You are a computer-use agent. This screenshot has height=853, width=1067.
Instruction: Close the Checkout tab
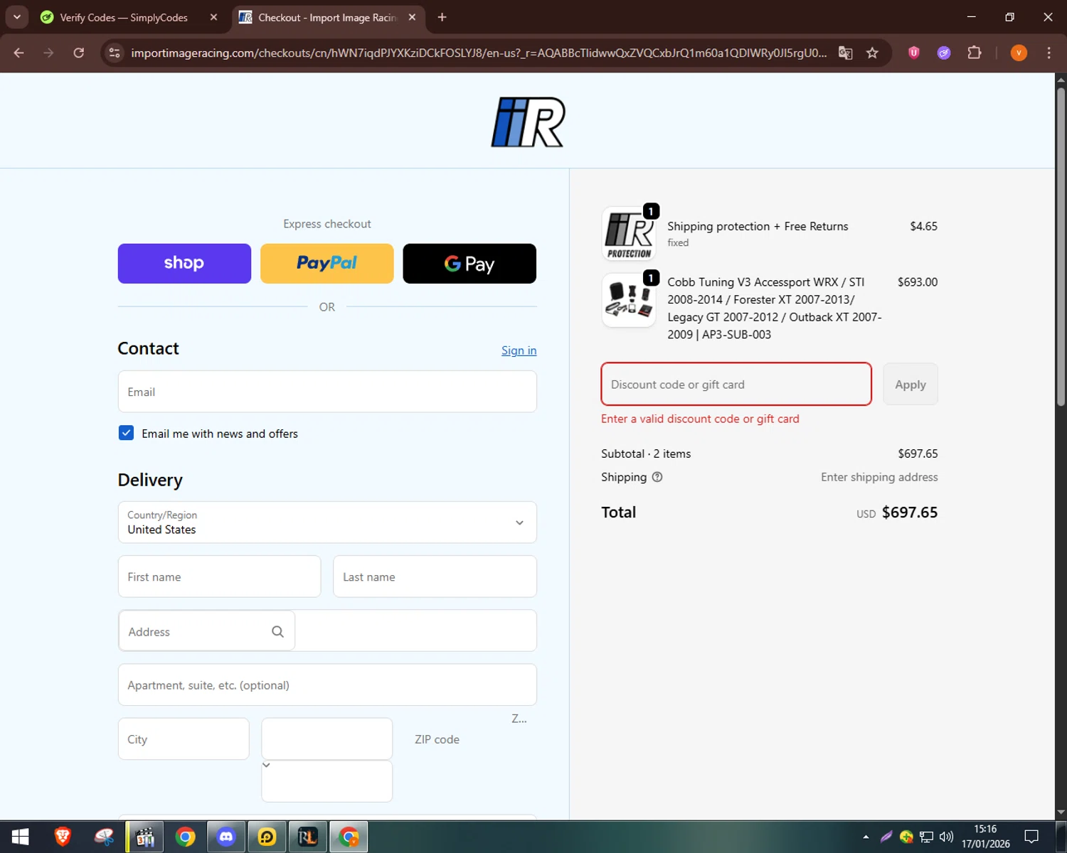coord(412,18)
